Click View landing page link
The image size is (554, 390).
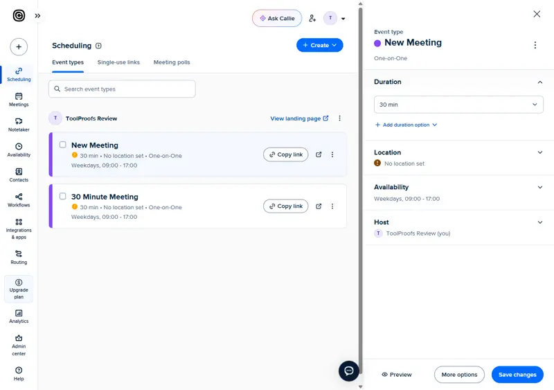tap(299, 118)
